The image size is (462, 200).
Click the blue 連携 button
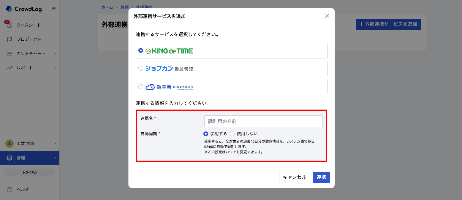click(321, 177)
